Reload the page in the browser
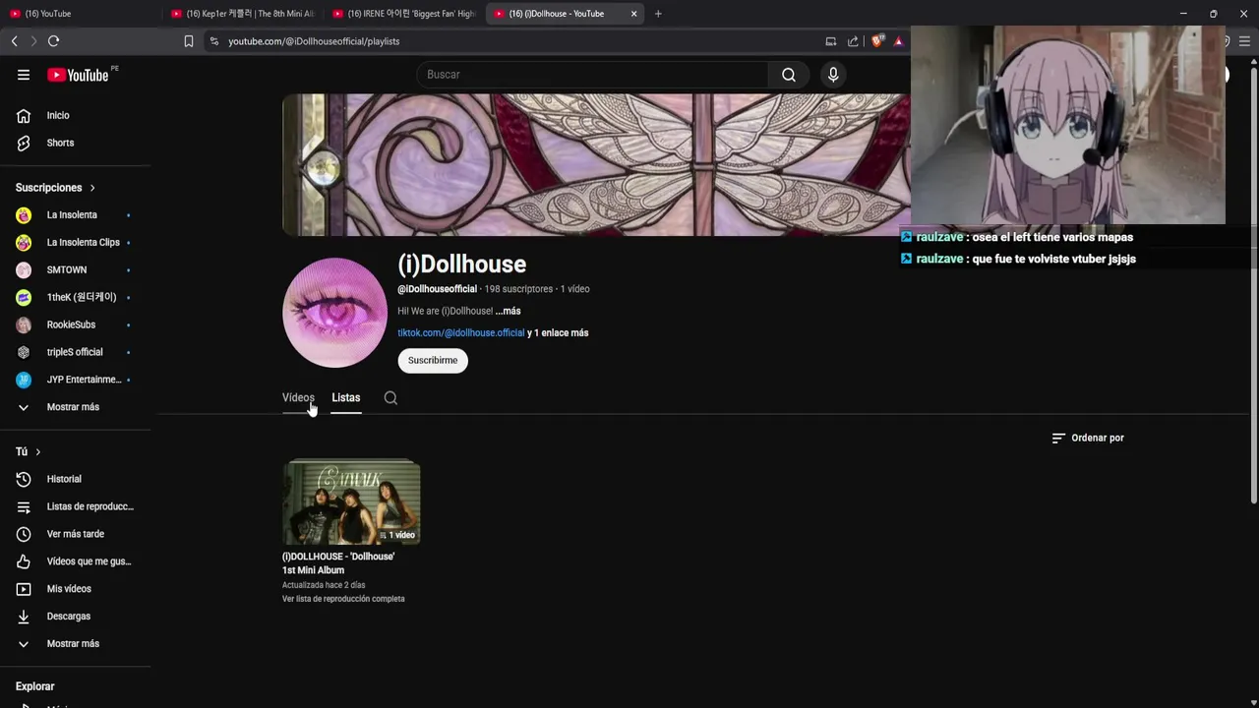This screenshot has height=708, width=1259. [54, 41]
